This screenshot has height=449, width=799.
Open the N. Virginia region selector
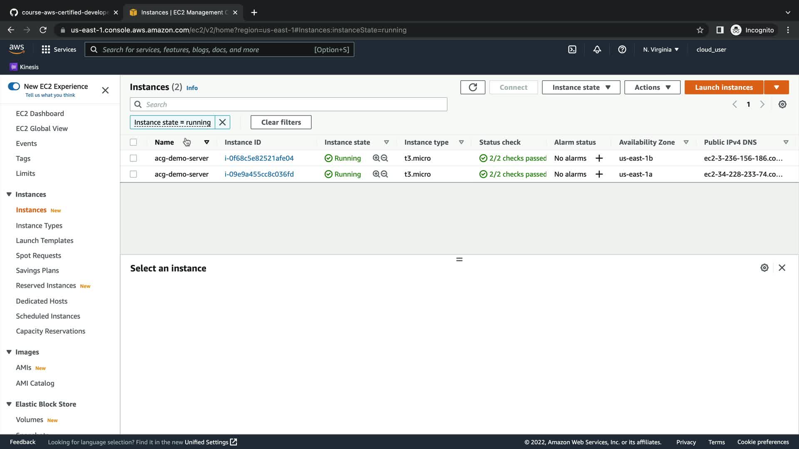pos(660,49)
